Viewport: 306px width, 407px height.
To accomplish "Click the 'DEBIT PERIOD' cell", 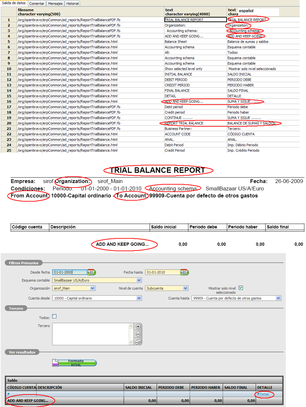I will pyautogui.click(x=195, y=80).
